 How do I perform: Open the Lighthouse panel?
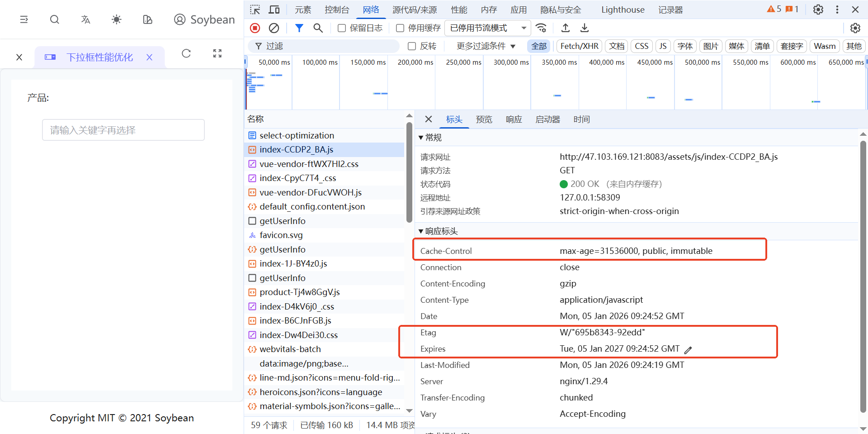623,9
